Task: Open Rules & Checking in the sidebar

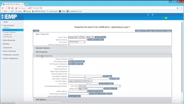Action: click(9, 51)
